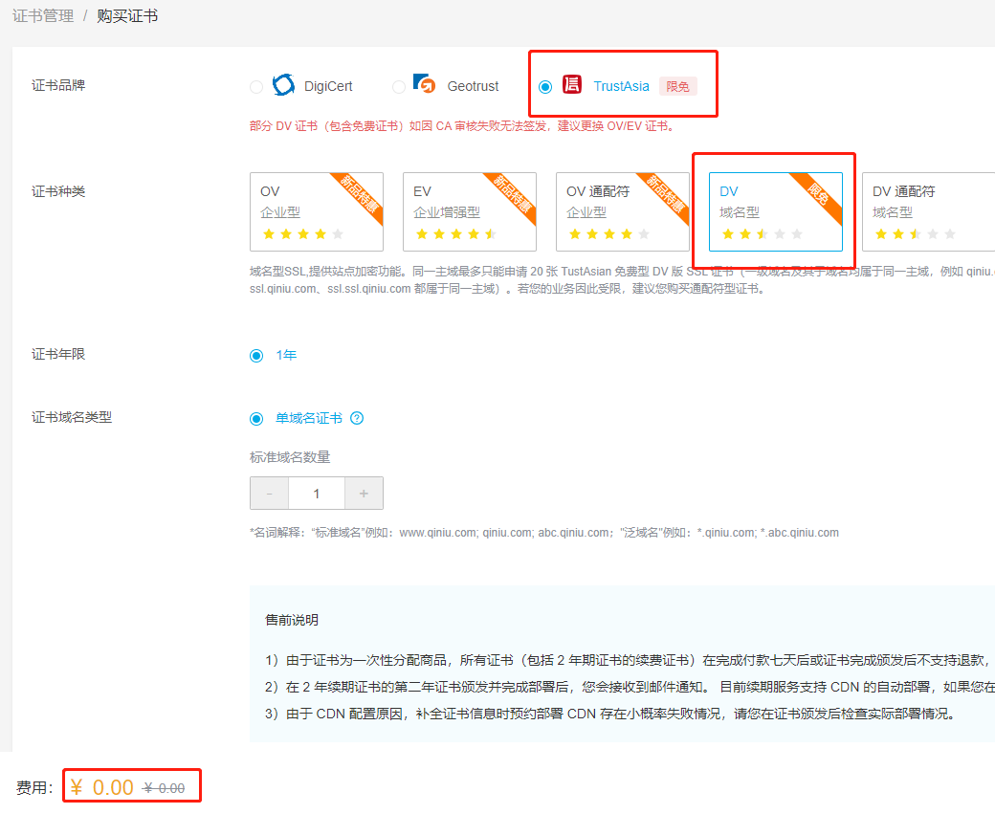Click the DigiCert brand name
Image resolution: width=995 pixels, height=814 pixels.
(x=328, y=86)
